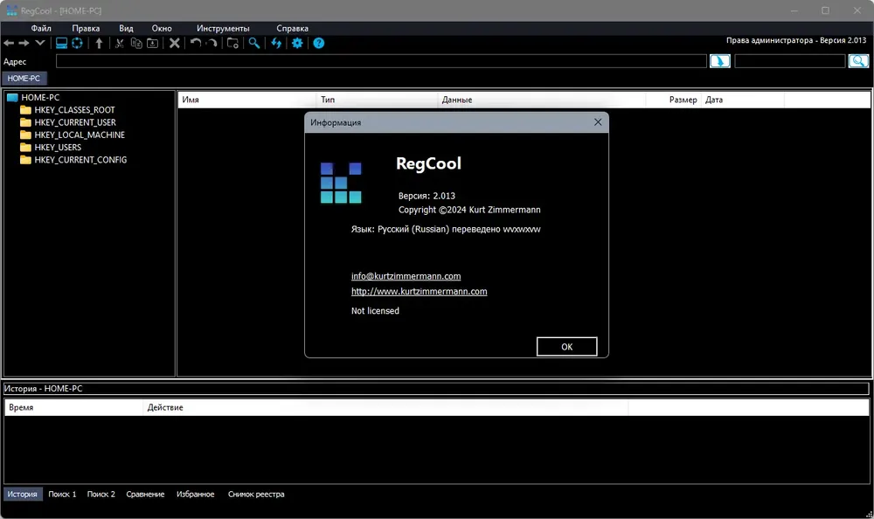Select the HOME-PC tab

(24, 79)
